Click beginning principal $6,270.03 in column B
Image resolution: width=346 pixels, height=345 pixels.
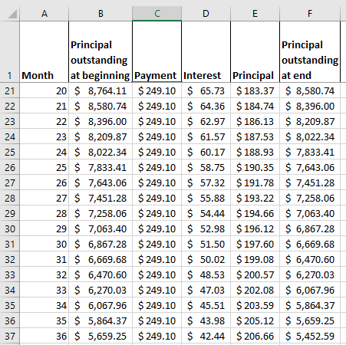(x=101, y=290)
